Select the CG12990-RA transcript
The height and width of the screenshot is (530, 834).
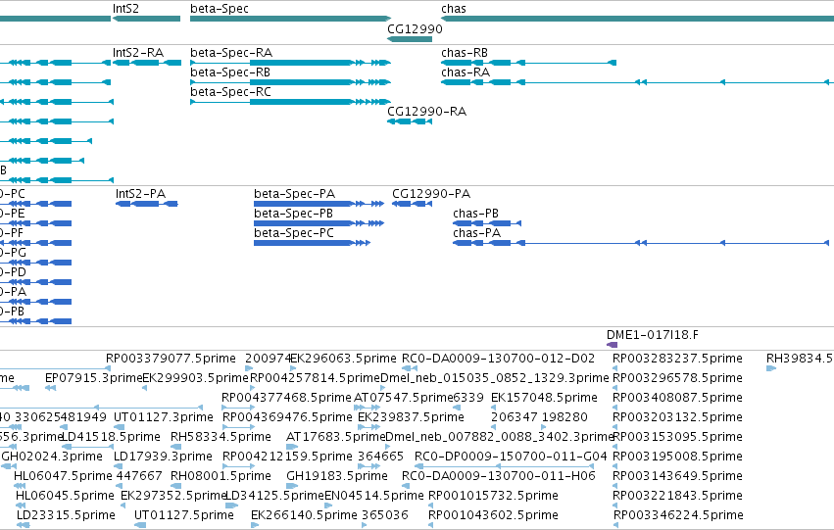[x=410, y=121]
